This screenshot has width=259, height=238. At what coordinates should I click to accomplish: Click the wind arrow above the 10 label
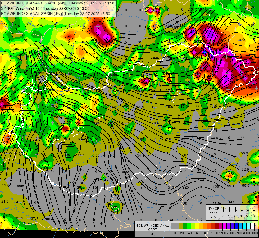(x=229, y=209)
